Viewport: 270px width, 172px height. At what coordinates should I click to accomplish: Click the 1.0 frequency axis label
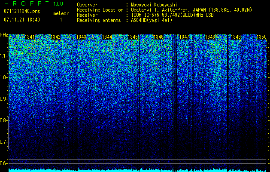pyautogui.click(x=3, y=77)
